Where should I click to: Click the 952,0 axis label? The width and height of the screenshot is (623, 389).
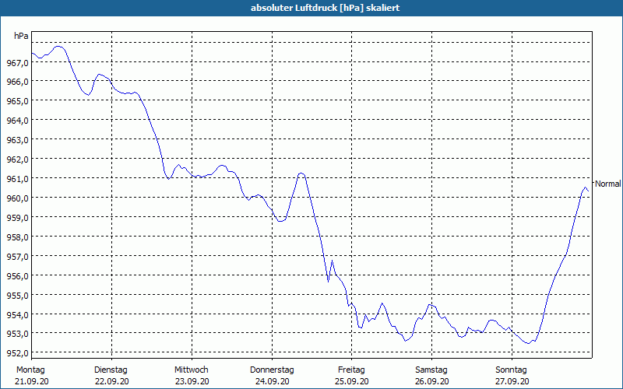tap(17, 353)
